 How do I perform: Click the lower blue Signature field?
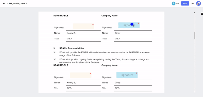pos(127,75)
